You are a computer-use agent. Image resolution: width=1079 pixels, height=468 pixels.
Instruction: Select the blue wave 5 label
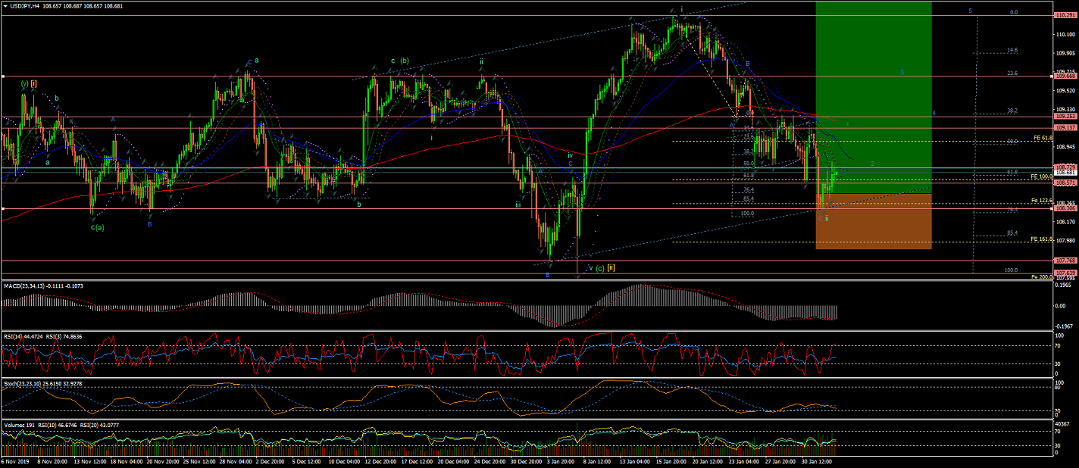pyautogui.click(x=971, y=11)
